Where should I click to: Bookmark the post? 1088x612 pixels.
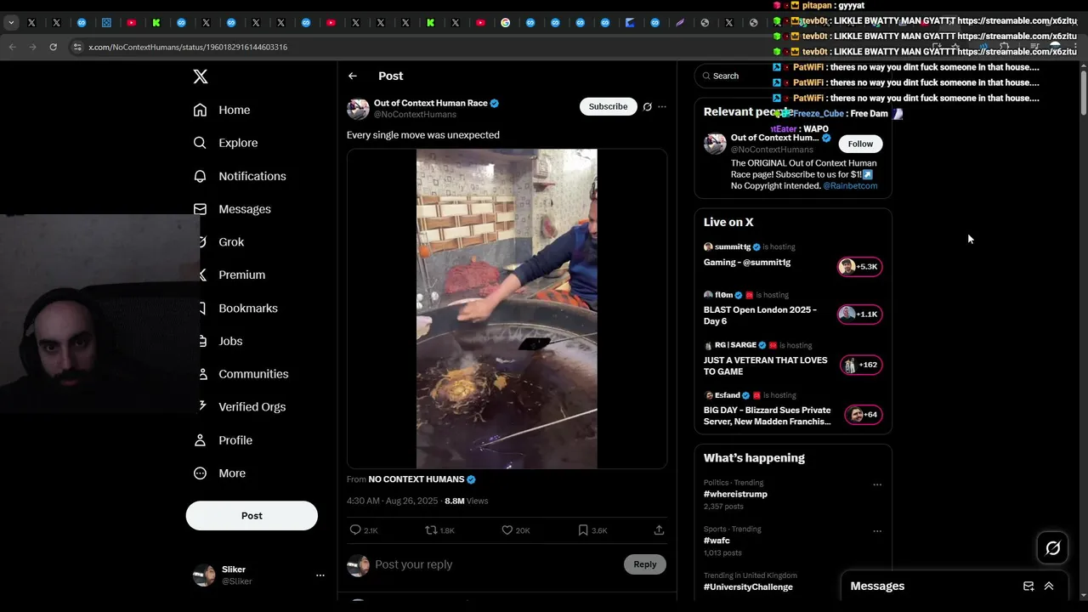583,530
